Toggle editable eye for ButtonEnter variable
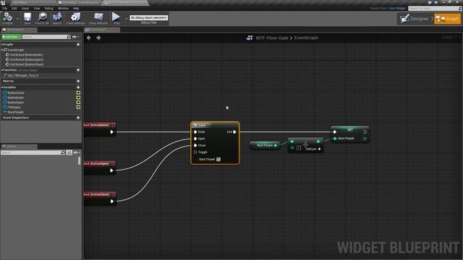This screenshot has width=463, height=260. pyautogui.click(x=78, y=97)
